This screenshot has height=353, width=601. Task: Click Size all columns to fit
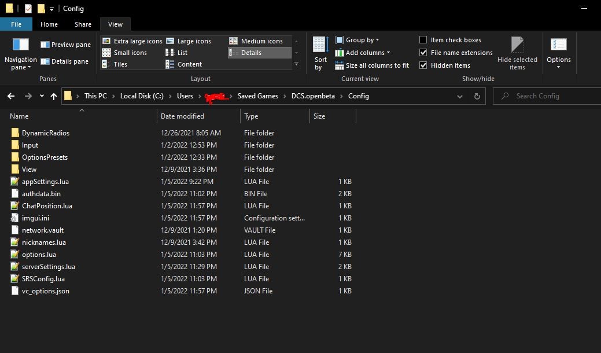click(372, 65)
